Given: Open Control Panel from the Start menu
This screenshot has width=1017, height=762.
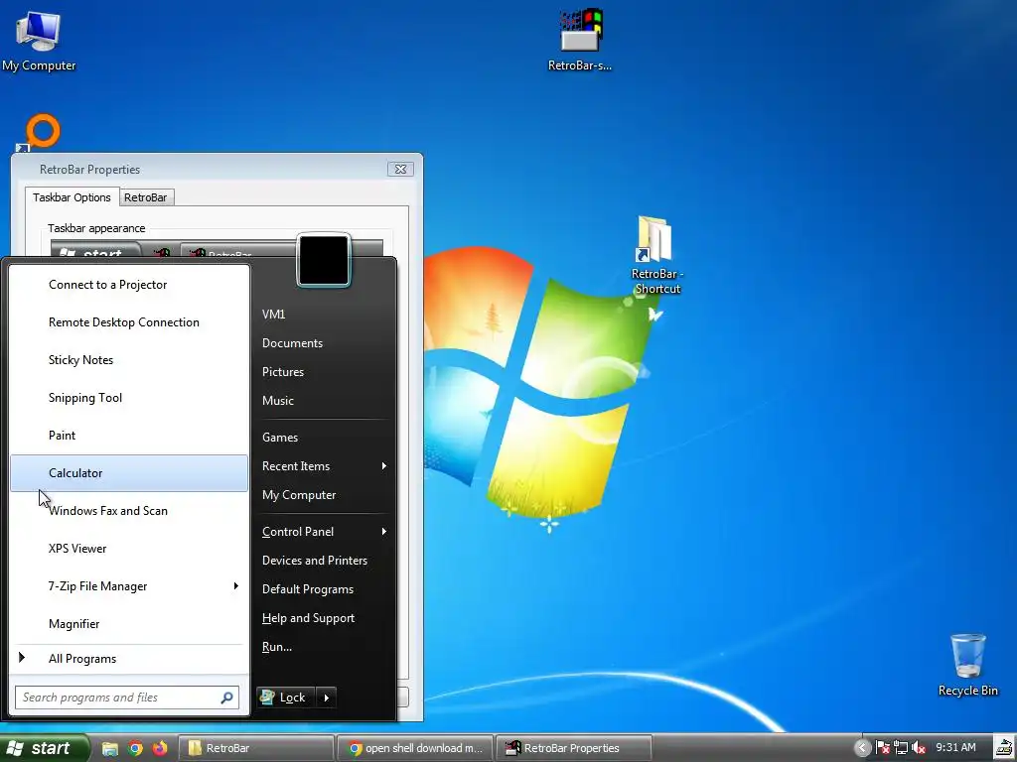Looking at the screenshot, I should click(325, 532).
